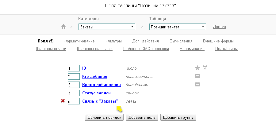Viewport: 276px width, 131px height.
Task: Switch to the Вычисления tab
Action: point(181,41)
